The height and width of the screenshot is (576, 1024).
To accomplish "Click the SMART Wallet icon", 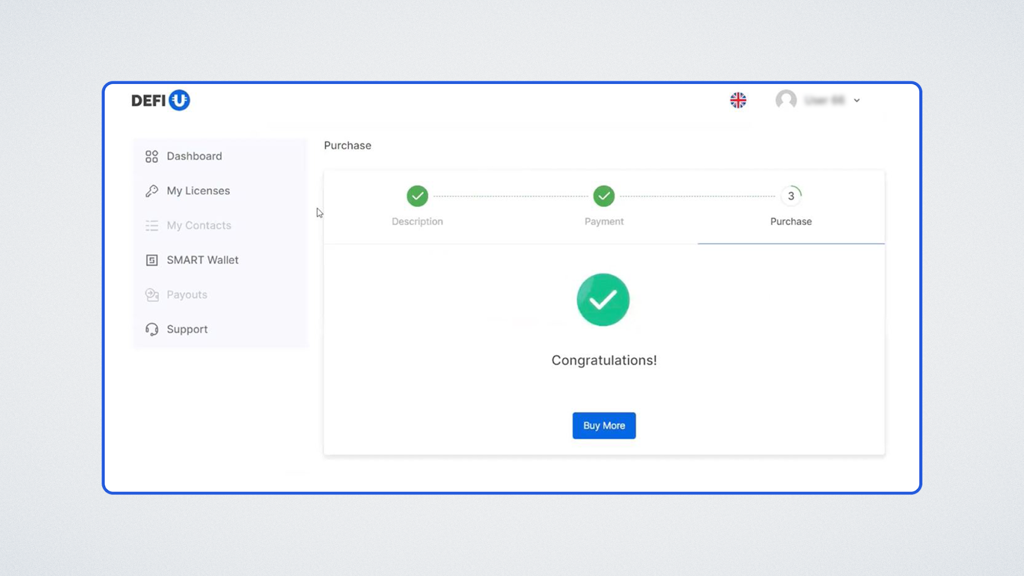I will 152,260.
